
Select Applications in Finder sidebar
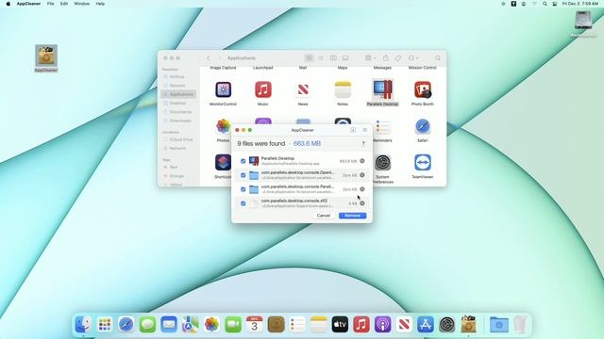coord(178,94)
